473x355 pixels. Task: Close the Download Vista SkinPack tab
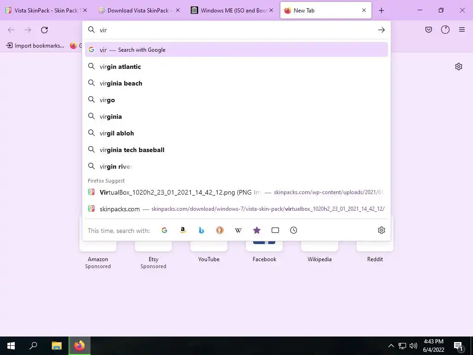(178, 10)
